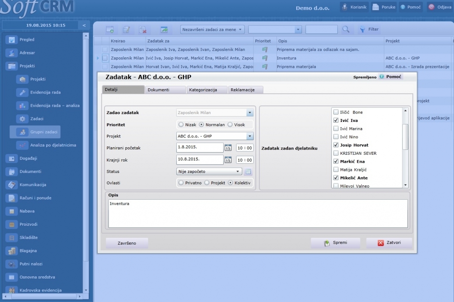Select the Detalji tab

(123, 90)
